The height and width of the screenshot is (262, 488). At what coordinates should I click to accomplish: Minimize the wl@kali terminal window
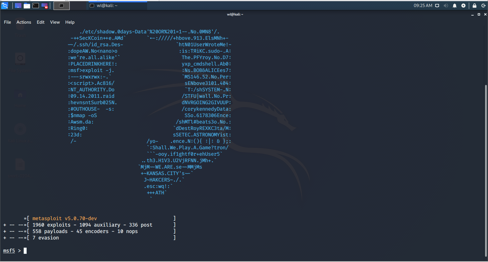click(472, 14)
